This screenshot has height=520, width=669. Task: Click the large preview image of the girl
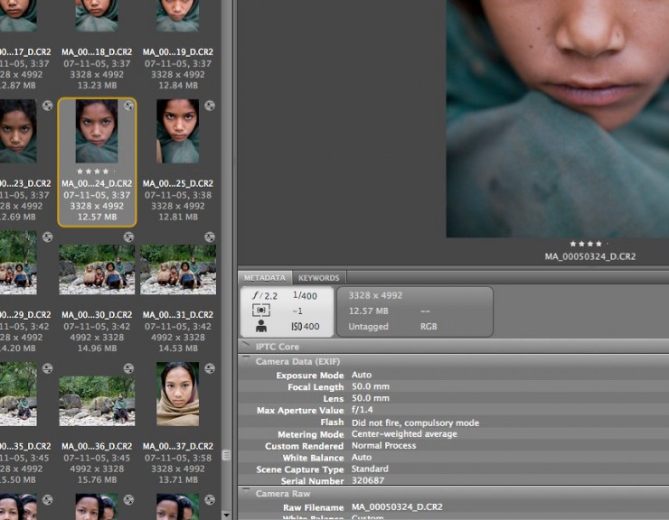[557, 118]
